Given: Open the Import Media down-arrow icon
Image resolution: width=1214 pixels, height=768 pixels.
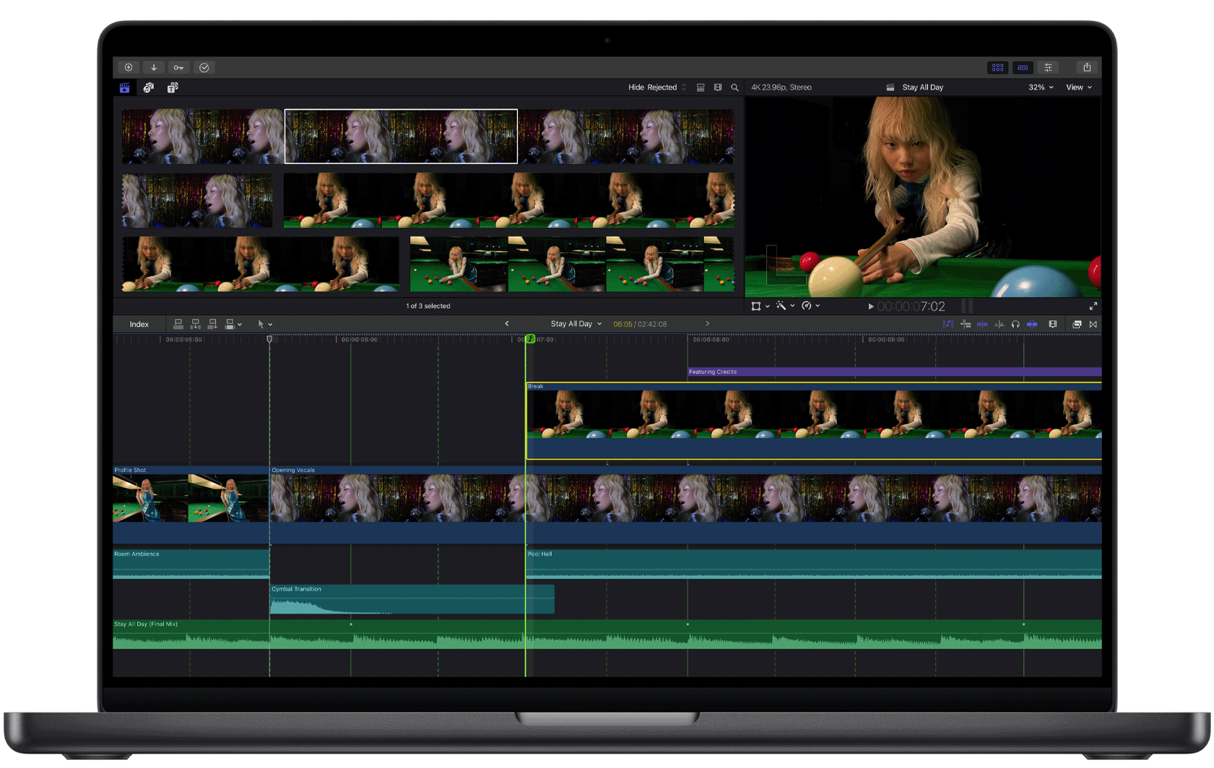Looking at the screenshot, I should tap(154, 67).
